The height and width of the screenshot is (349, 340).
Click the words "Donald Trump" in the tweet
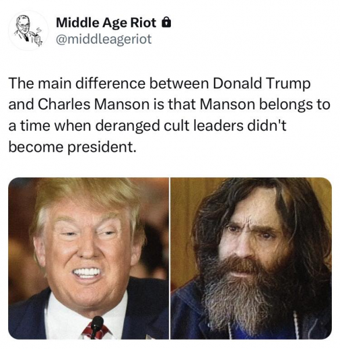pos(262,83)
